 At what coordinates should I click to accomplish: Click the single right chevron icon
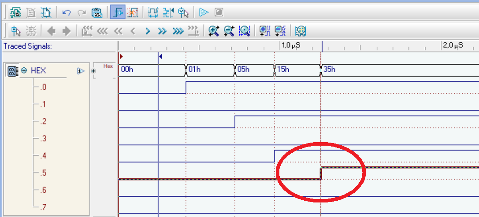148,31
